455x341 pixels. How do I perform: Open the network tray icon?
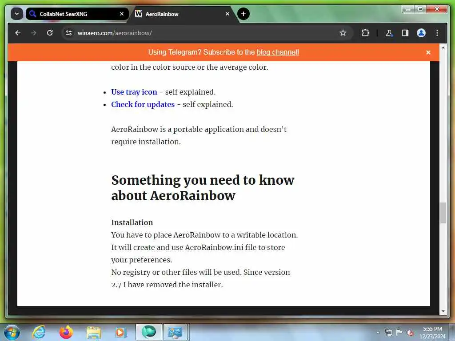tap(388, 333)
